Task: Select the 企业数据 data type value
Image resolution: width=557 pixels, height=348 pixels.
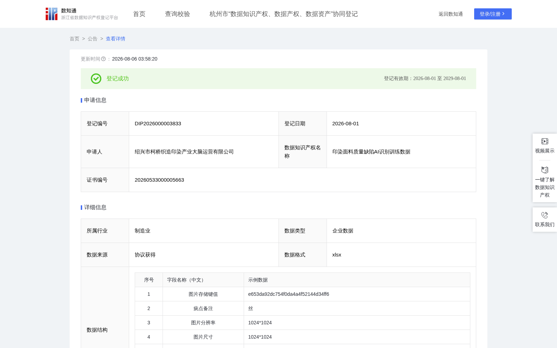Action: (x=343, y=231)
